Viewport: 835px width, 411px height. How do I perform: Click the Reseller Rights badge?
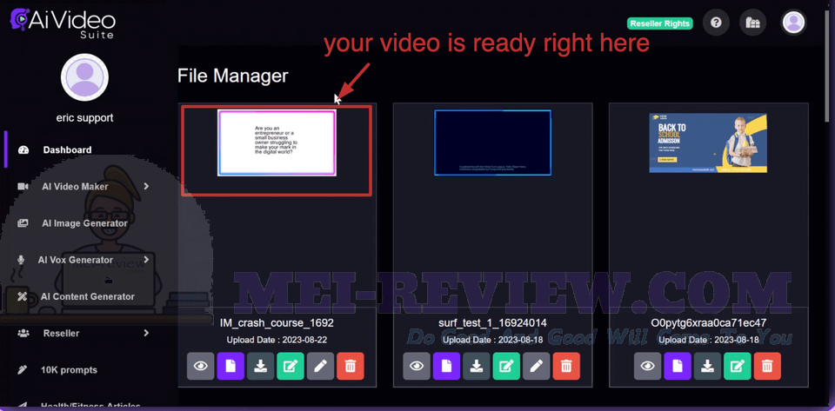(x=660, y=23)
